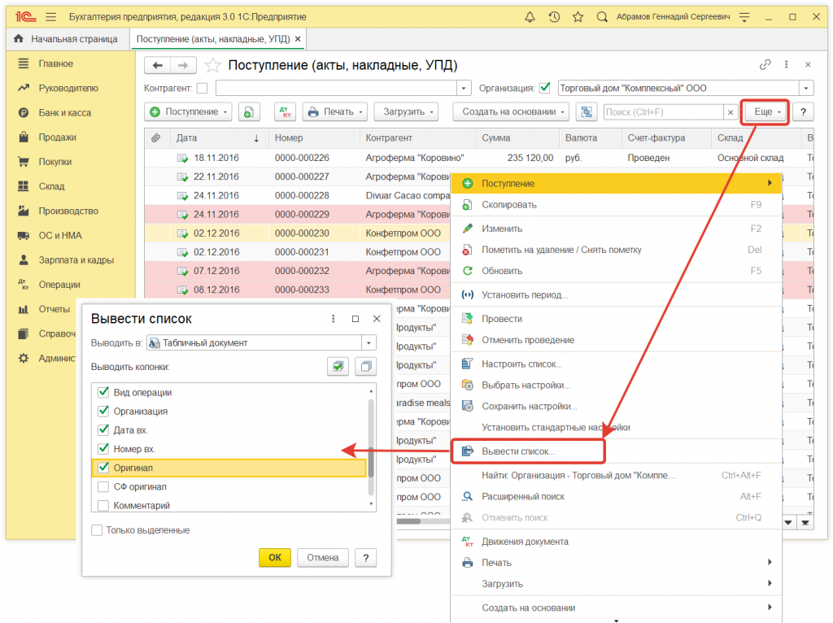This screenshot has width=833, height=623.
Task: Click the Дт/Кт document movements toolbar icon
Action: (285, 111)
